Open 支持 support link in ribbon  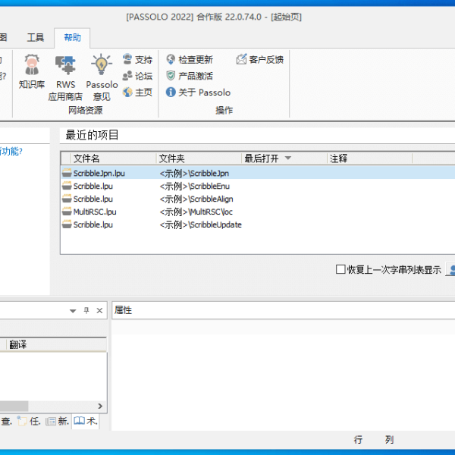point(137,59)
